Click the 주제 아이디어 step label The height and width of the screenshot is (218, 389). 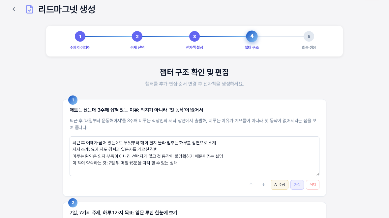click(x=80, y=48)
